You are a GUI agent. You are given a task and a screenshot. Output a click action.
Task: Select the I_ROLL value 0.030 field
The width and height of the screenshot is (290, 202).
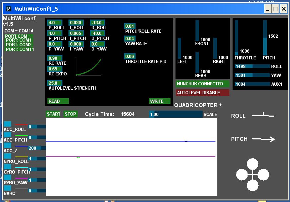point(76,22)
